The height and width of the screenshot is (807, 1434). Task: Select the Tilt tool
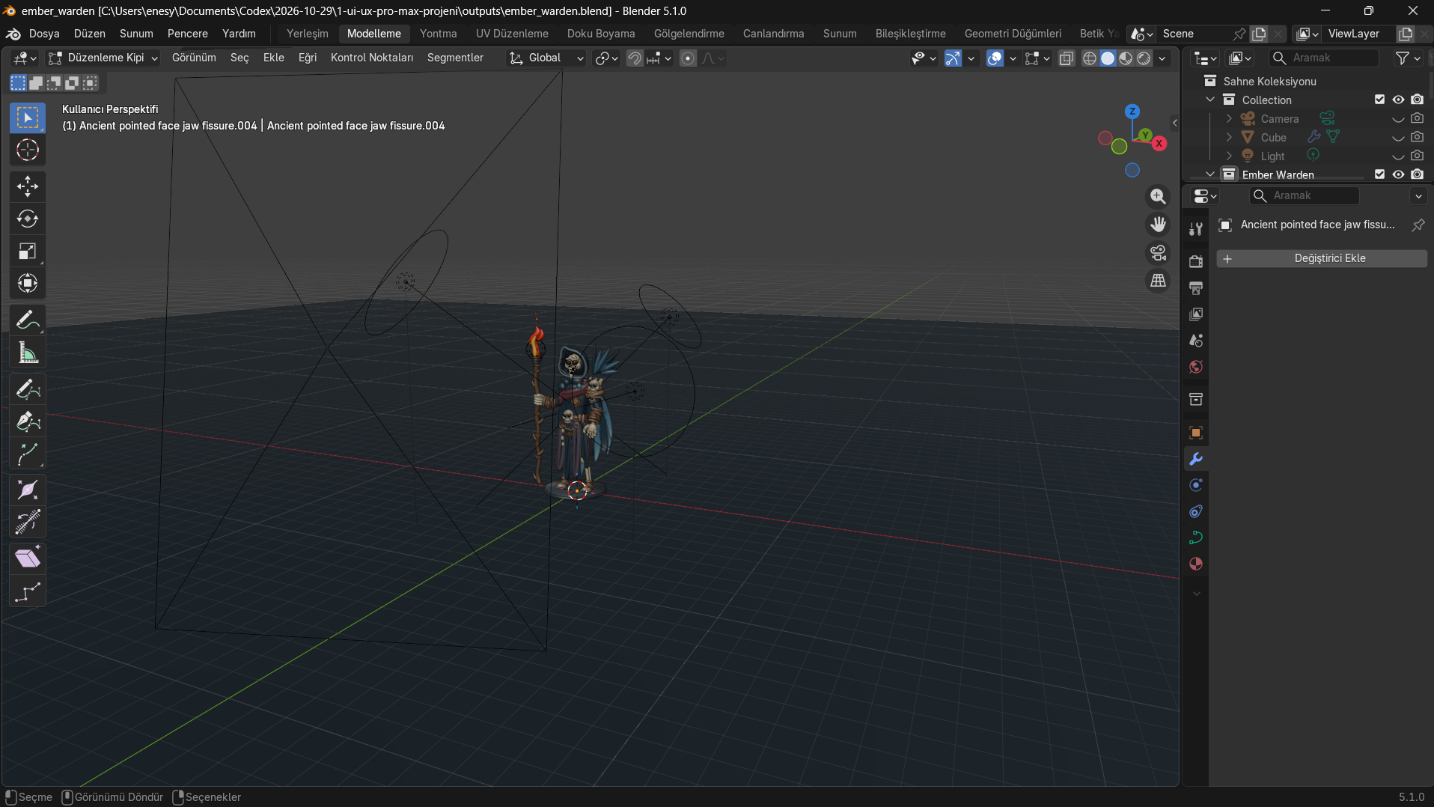tap(28, 523)
